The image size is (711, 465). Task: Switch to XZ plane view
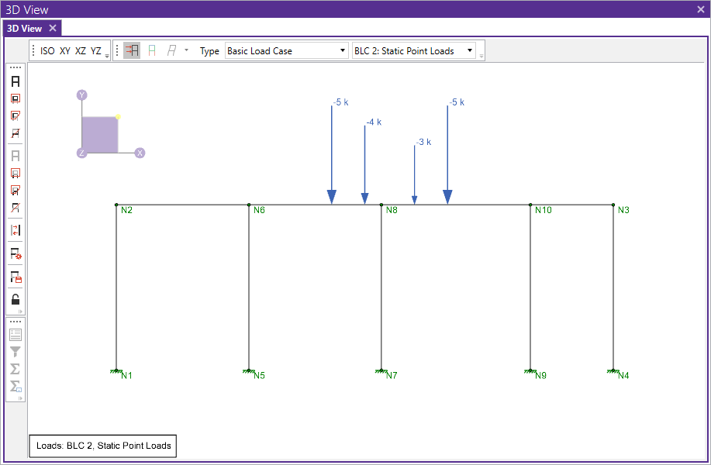point(81,51)
